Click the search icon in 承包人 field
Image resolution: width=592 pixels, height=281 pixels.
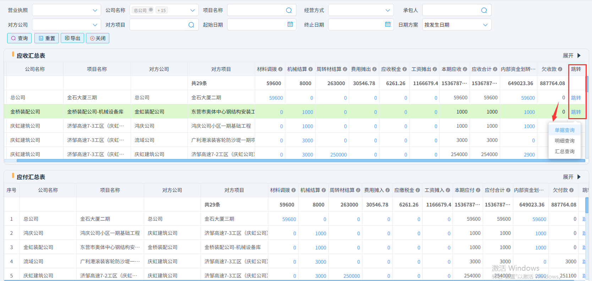[484, 10]
